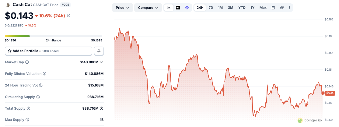Select the 24H timeframe tab
Screen dimensions: 339x127
[200, 8]
